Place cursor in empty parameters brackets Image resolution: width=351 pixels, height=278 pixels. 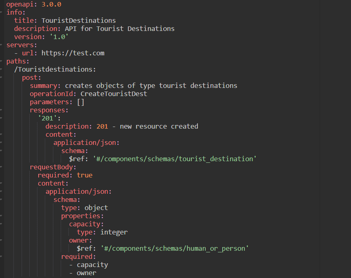coord(81,102)
